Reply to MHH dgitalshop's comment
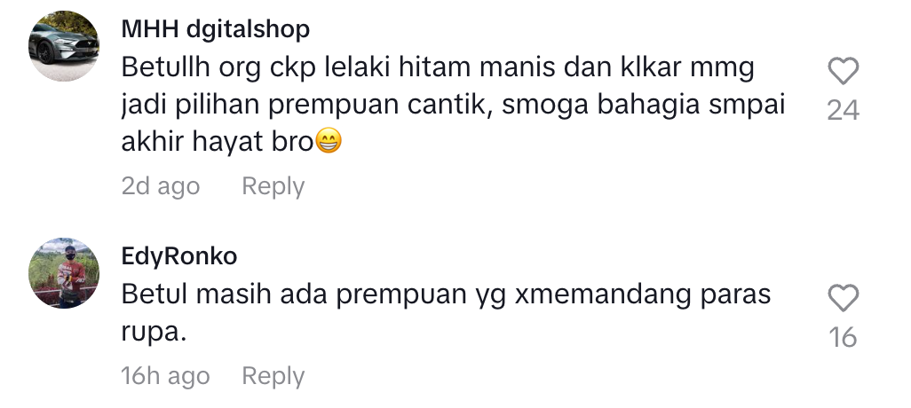Screen dimensions: 911x408 tap(273, 186)
